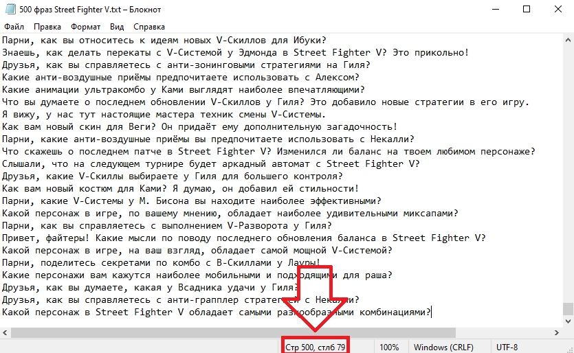Maximize the Notepad window
574x353 pixels.
click(527, 9)
